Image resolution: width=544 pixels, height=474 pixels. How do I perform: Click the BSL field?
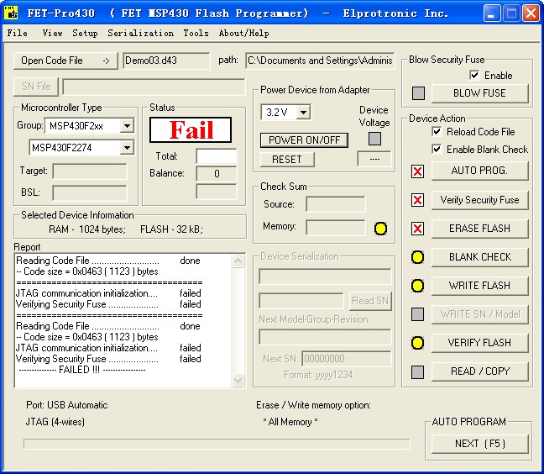pos(90,192)
